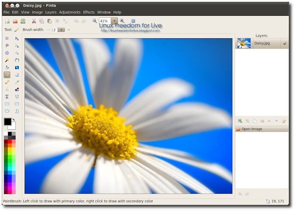Screen dimensions: 295x211
Task: Select the Color Picker eyedropper tool
Action: click(17, 82)
